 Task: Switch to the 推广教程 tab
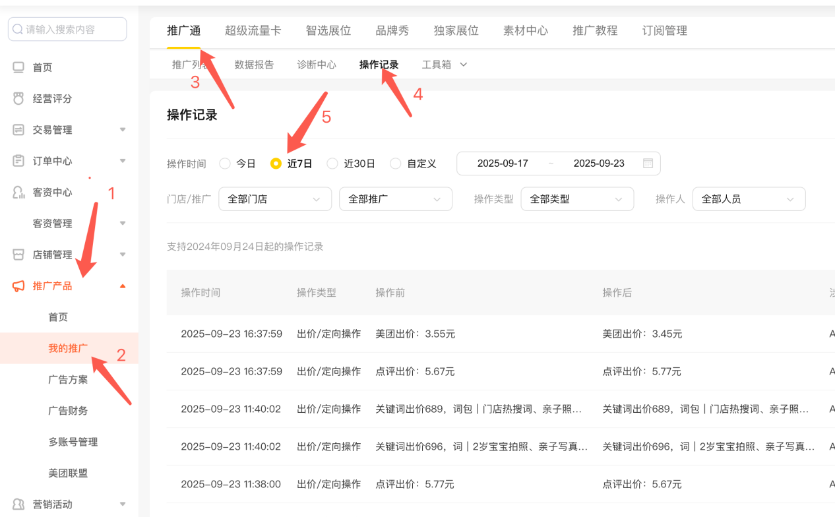coord(595,30)
